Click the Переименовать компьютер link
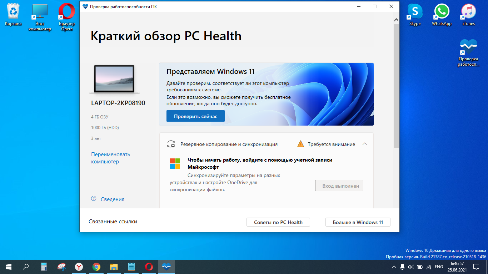Viewport: 488px width, 274px height. point(110,158)
